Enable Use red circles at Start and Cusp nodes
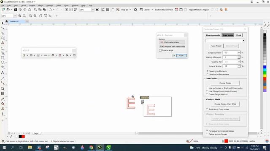Image resolution: width=270 pixels, height=151 pixels. pyautogui.click(x=207, y=88)
